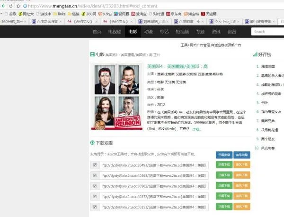The width and height of the screenshot is (284, 217).
Task: Click the green 电影 section icon
Action: (92, 54)
